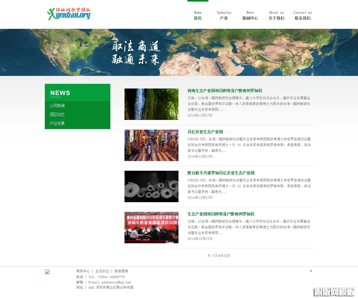This screenshot has width=358, height=298.
Task: Click the small circular icon above the footer
Action: coord(311,271)
